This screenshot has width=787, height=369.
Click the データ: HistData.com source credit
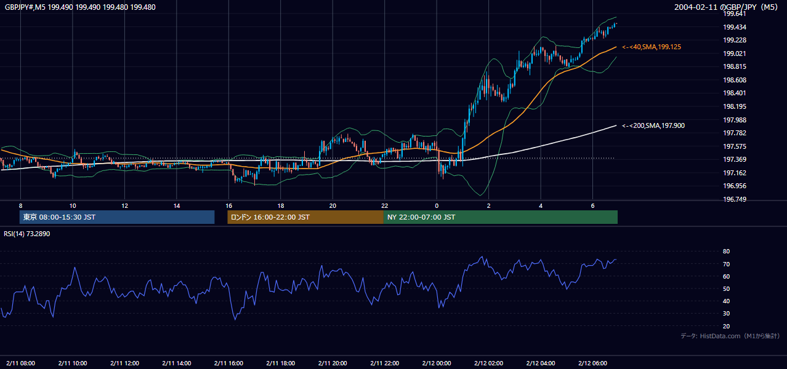point(730,336)
